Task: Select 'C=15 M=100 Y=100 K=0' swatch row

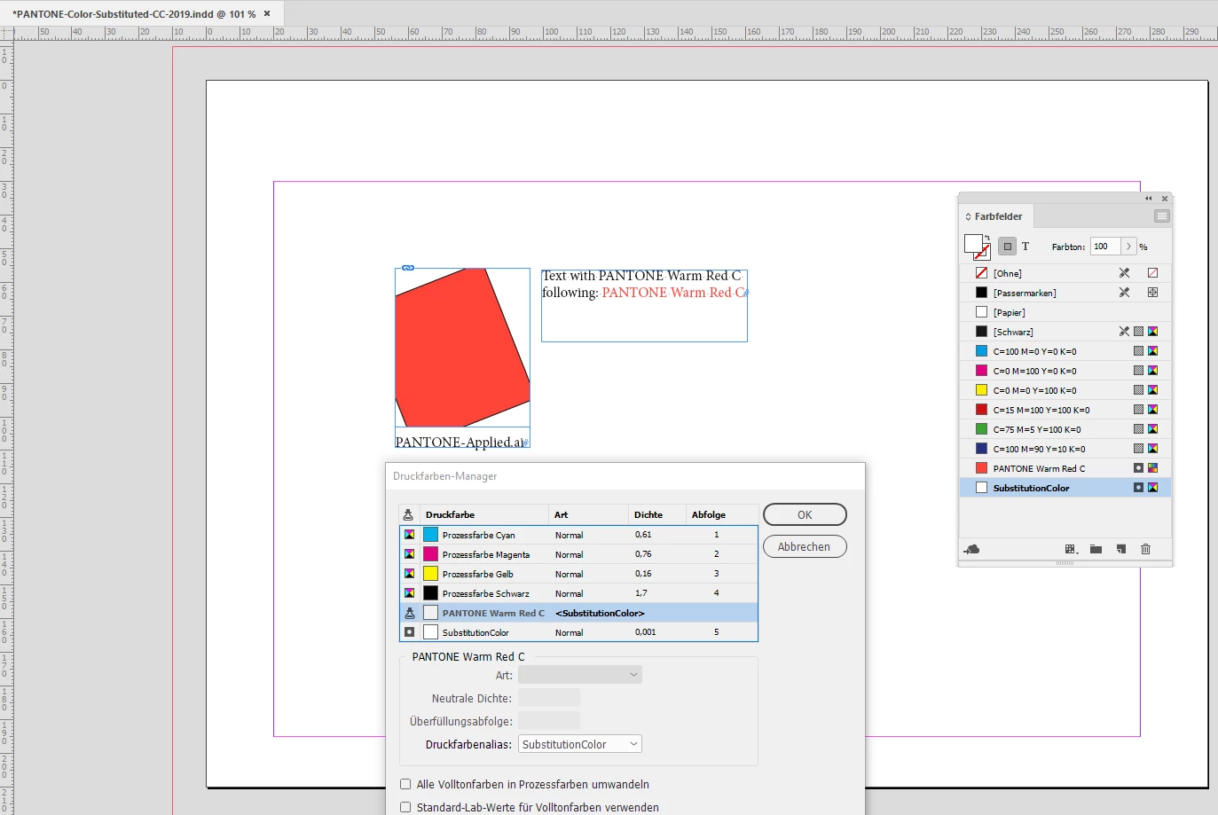Action: (1065, 410)
